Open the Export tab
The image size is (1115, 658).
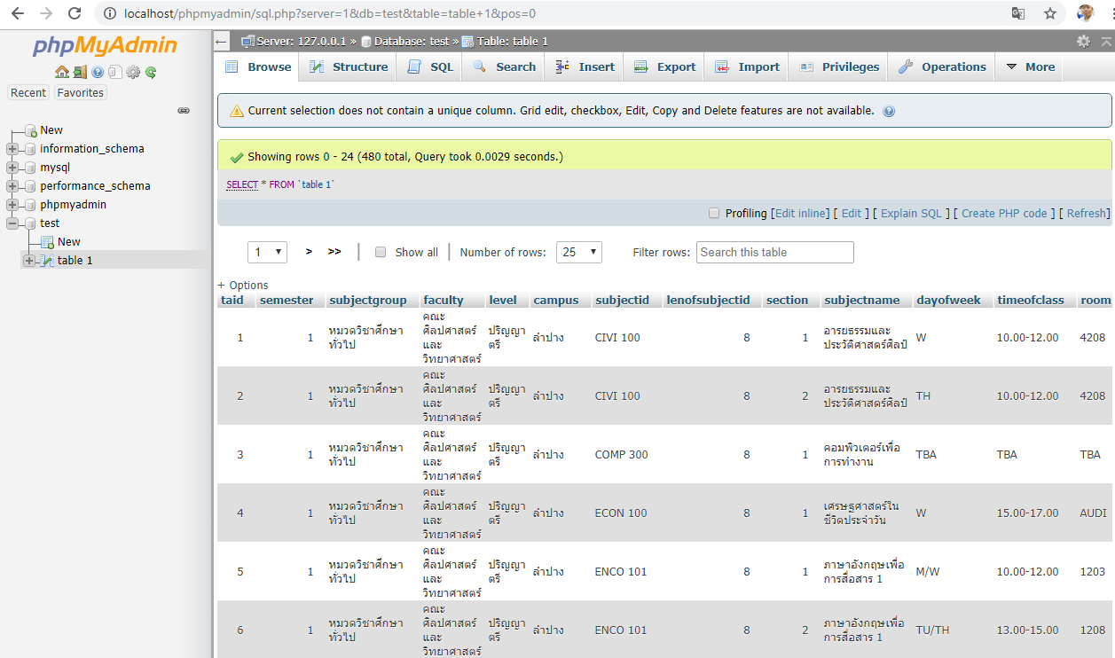coord(665,67)
